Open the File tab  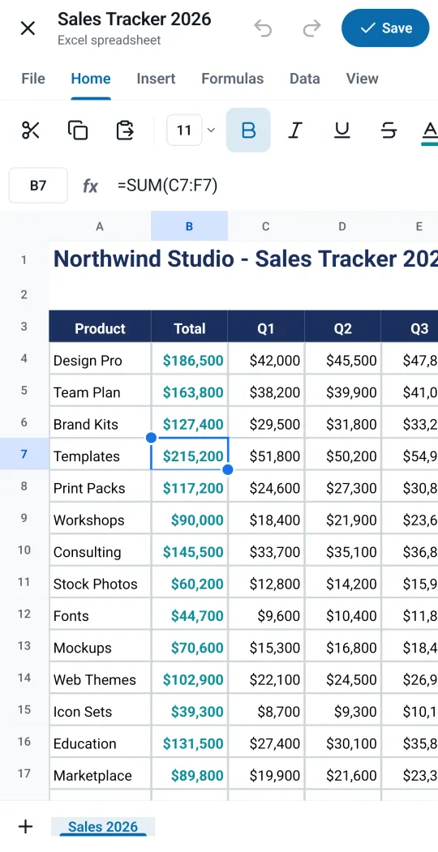click(33, 79)
